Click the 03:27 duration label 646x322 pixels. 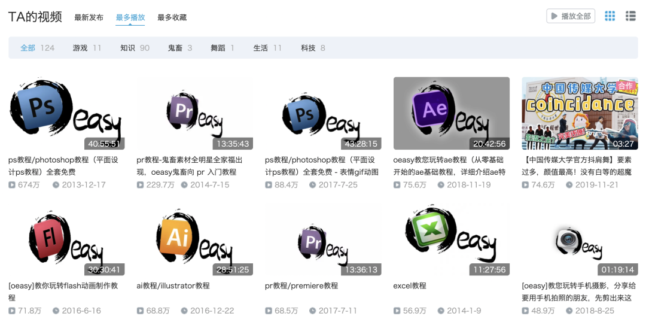click(x=623, y=144)
